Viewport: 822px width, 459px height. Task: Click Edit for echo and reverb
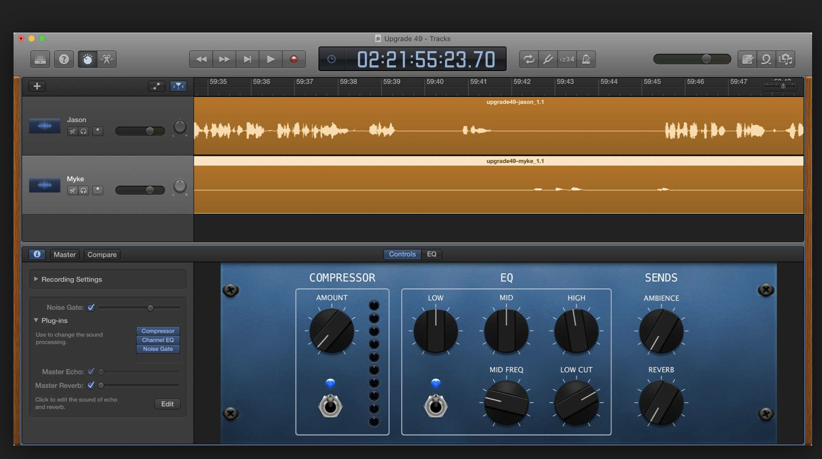tap(167, 404)
